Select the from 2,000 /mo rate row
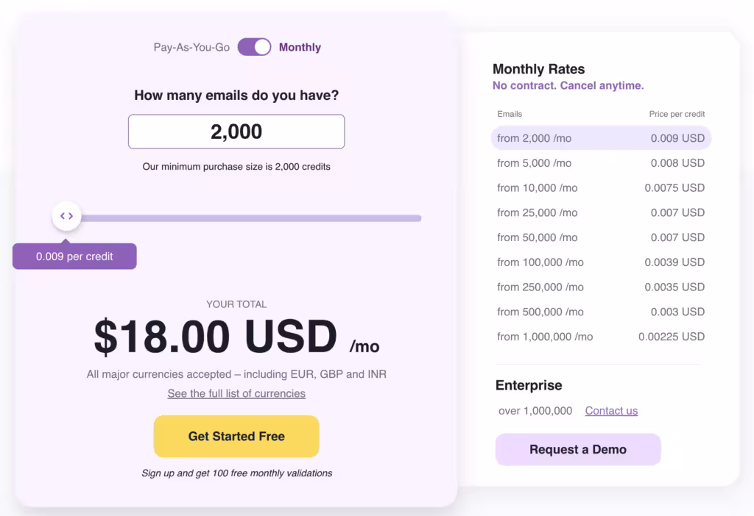 click(601, 138)
